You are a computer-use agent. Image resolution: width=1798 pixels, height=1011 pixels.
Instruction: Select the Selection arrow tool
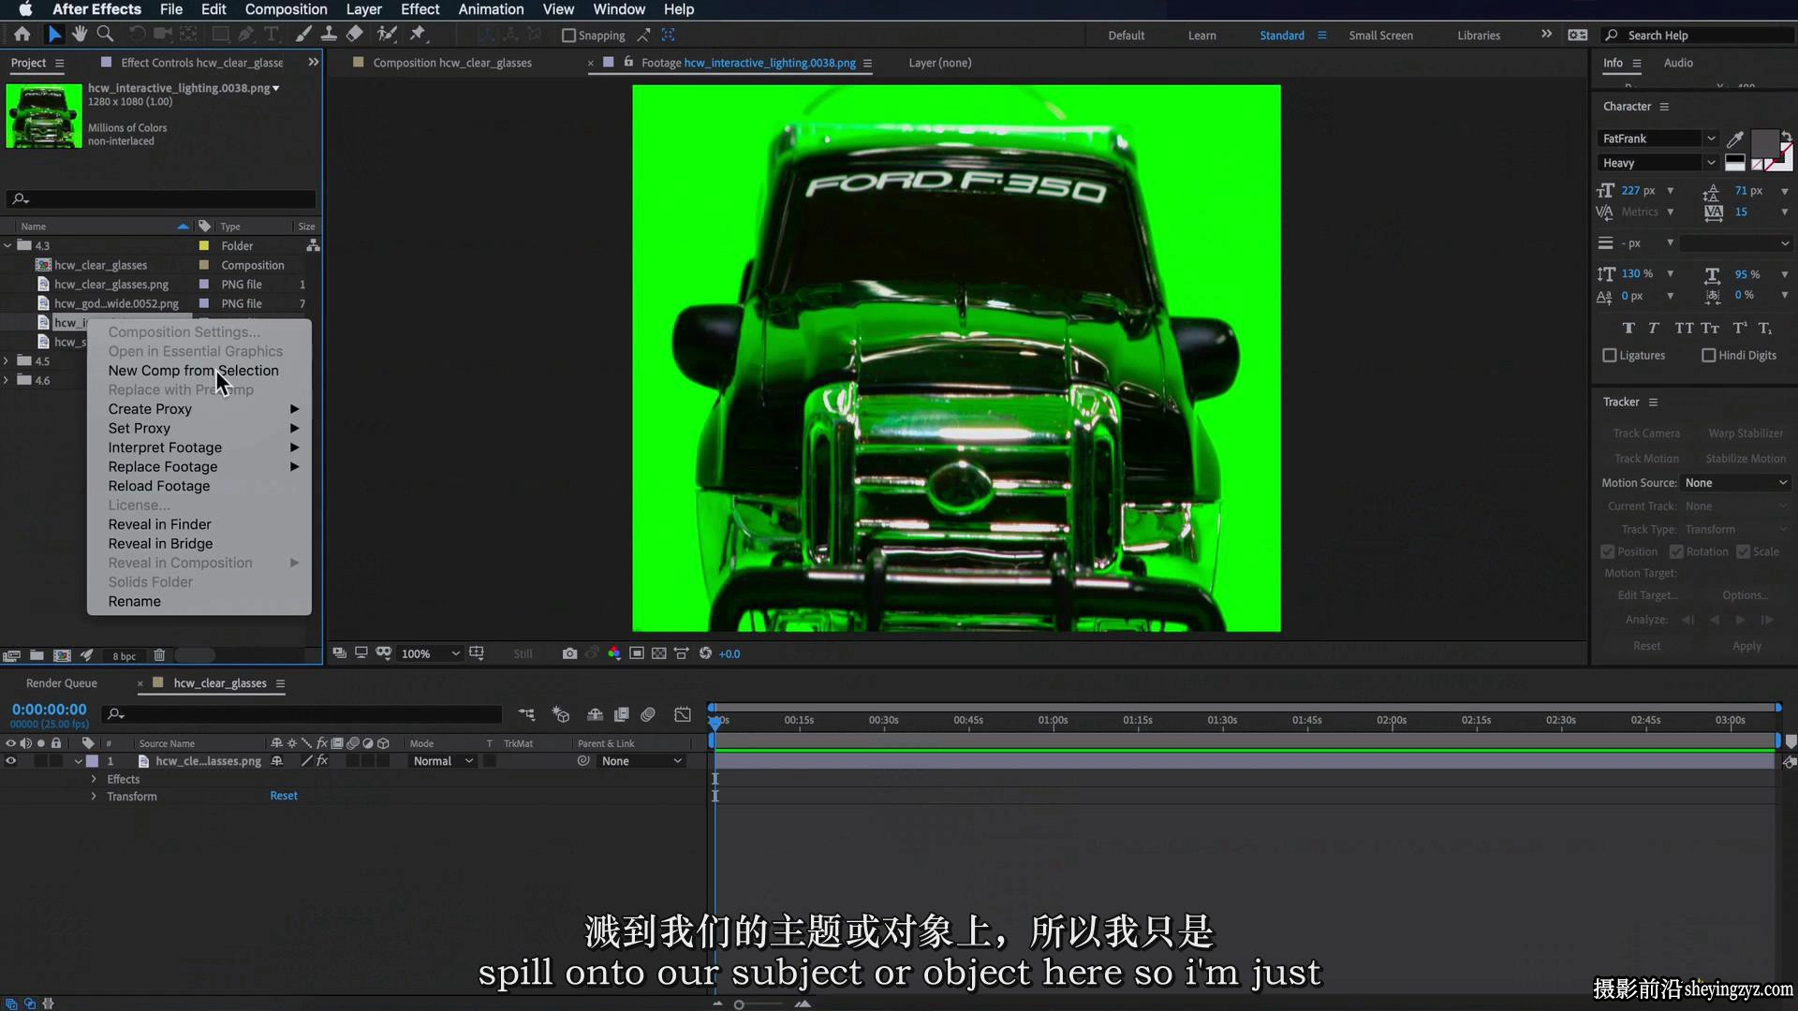click(54, 35)
